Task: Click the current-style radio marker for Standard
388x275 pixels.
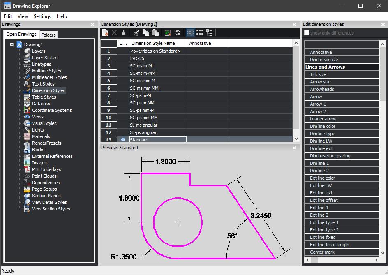Action: point(123,140)
